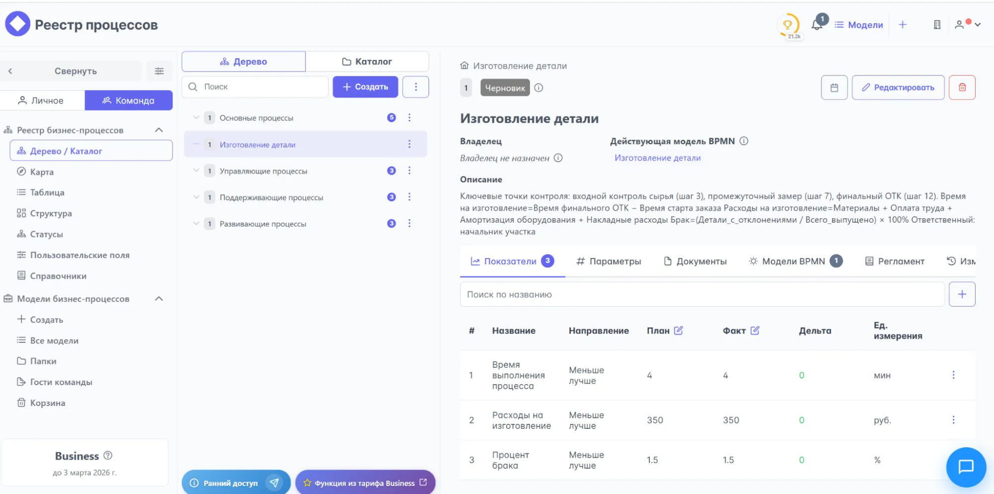Open sidebar settings sliders icon

pos(159,71)
